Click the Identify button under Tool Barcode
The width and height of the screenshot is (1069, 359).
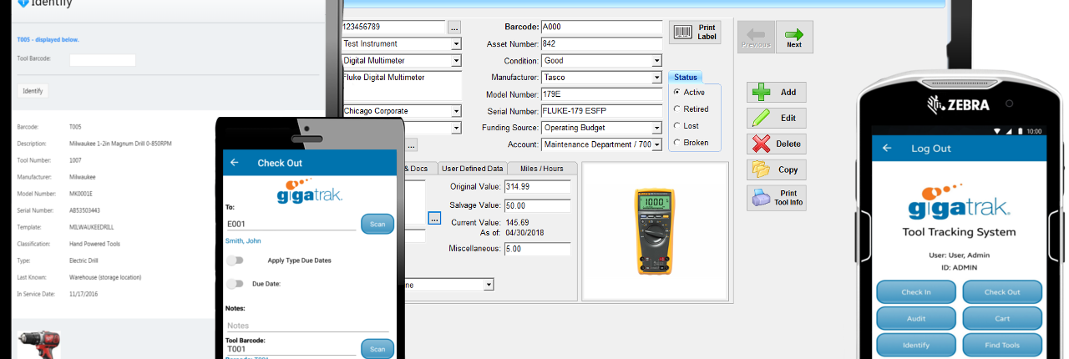[33, 90]
